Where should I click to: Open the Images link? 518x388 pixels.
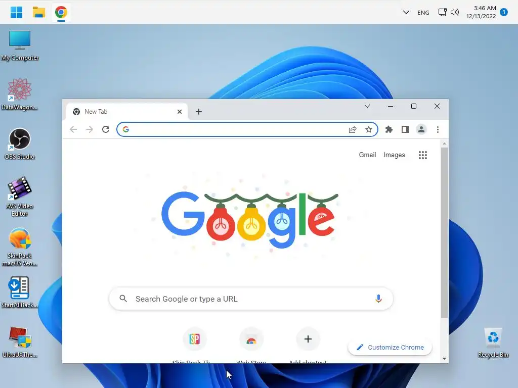[x=394, y=155]
